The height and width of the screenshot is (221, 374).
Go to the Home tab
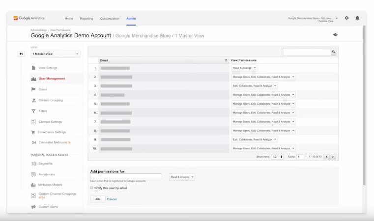click(x=69, y=19)
